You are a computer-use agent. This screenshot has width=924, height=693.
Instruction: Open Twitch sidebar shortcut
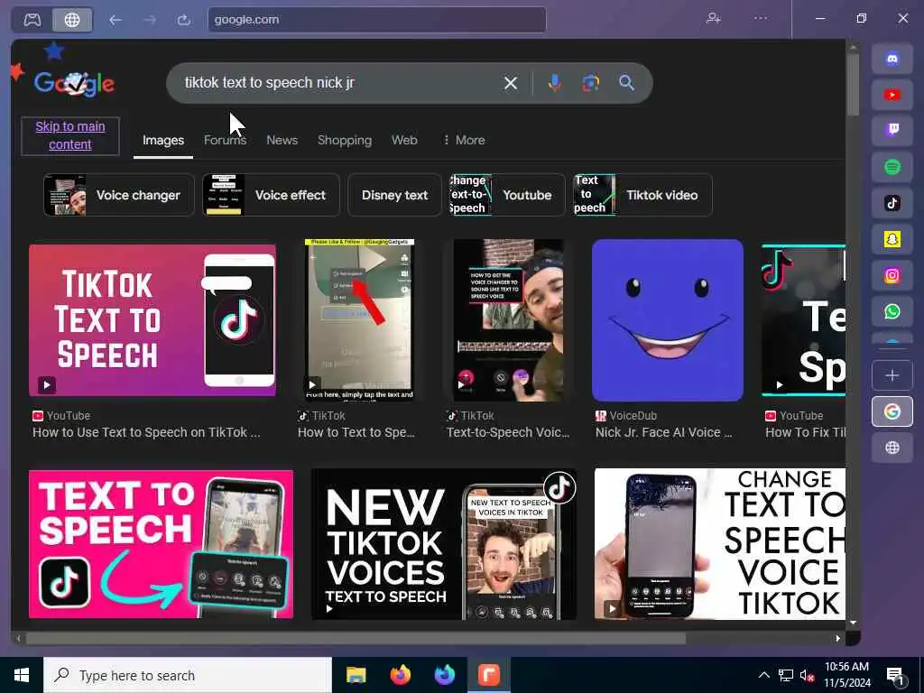tap(892, 131)
